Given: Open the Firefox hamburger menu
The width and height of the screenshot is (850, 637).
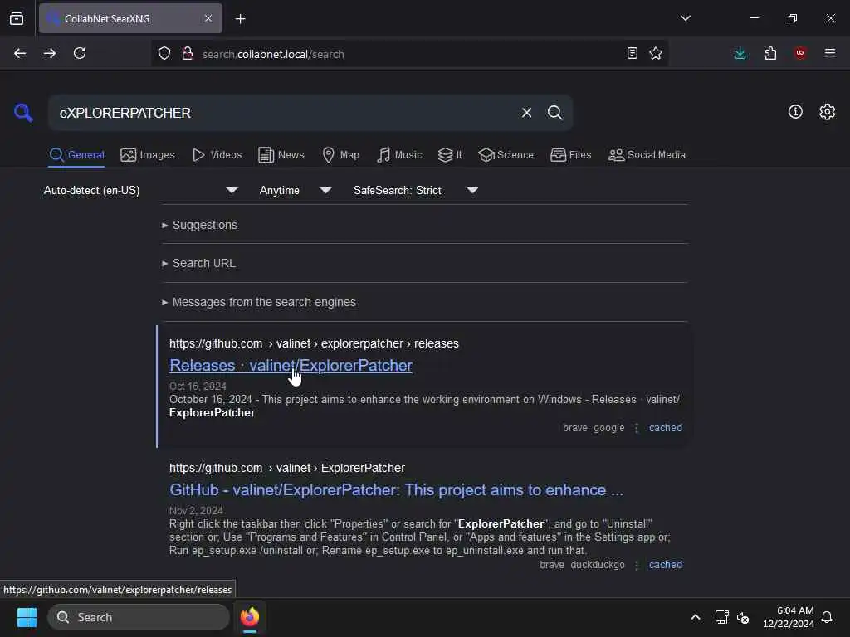Looking at the screenshot, I should click(x=830, y=53).
